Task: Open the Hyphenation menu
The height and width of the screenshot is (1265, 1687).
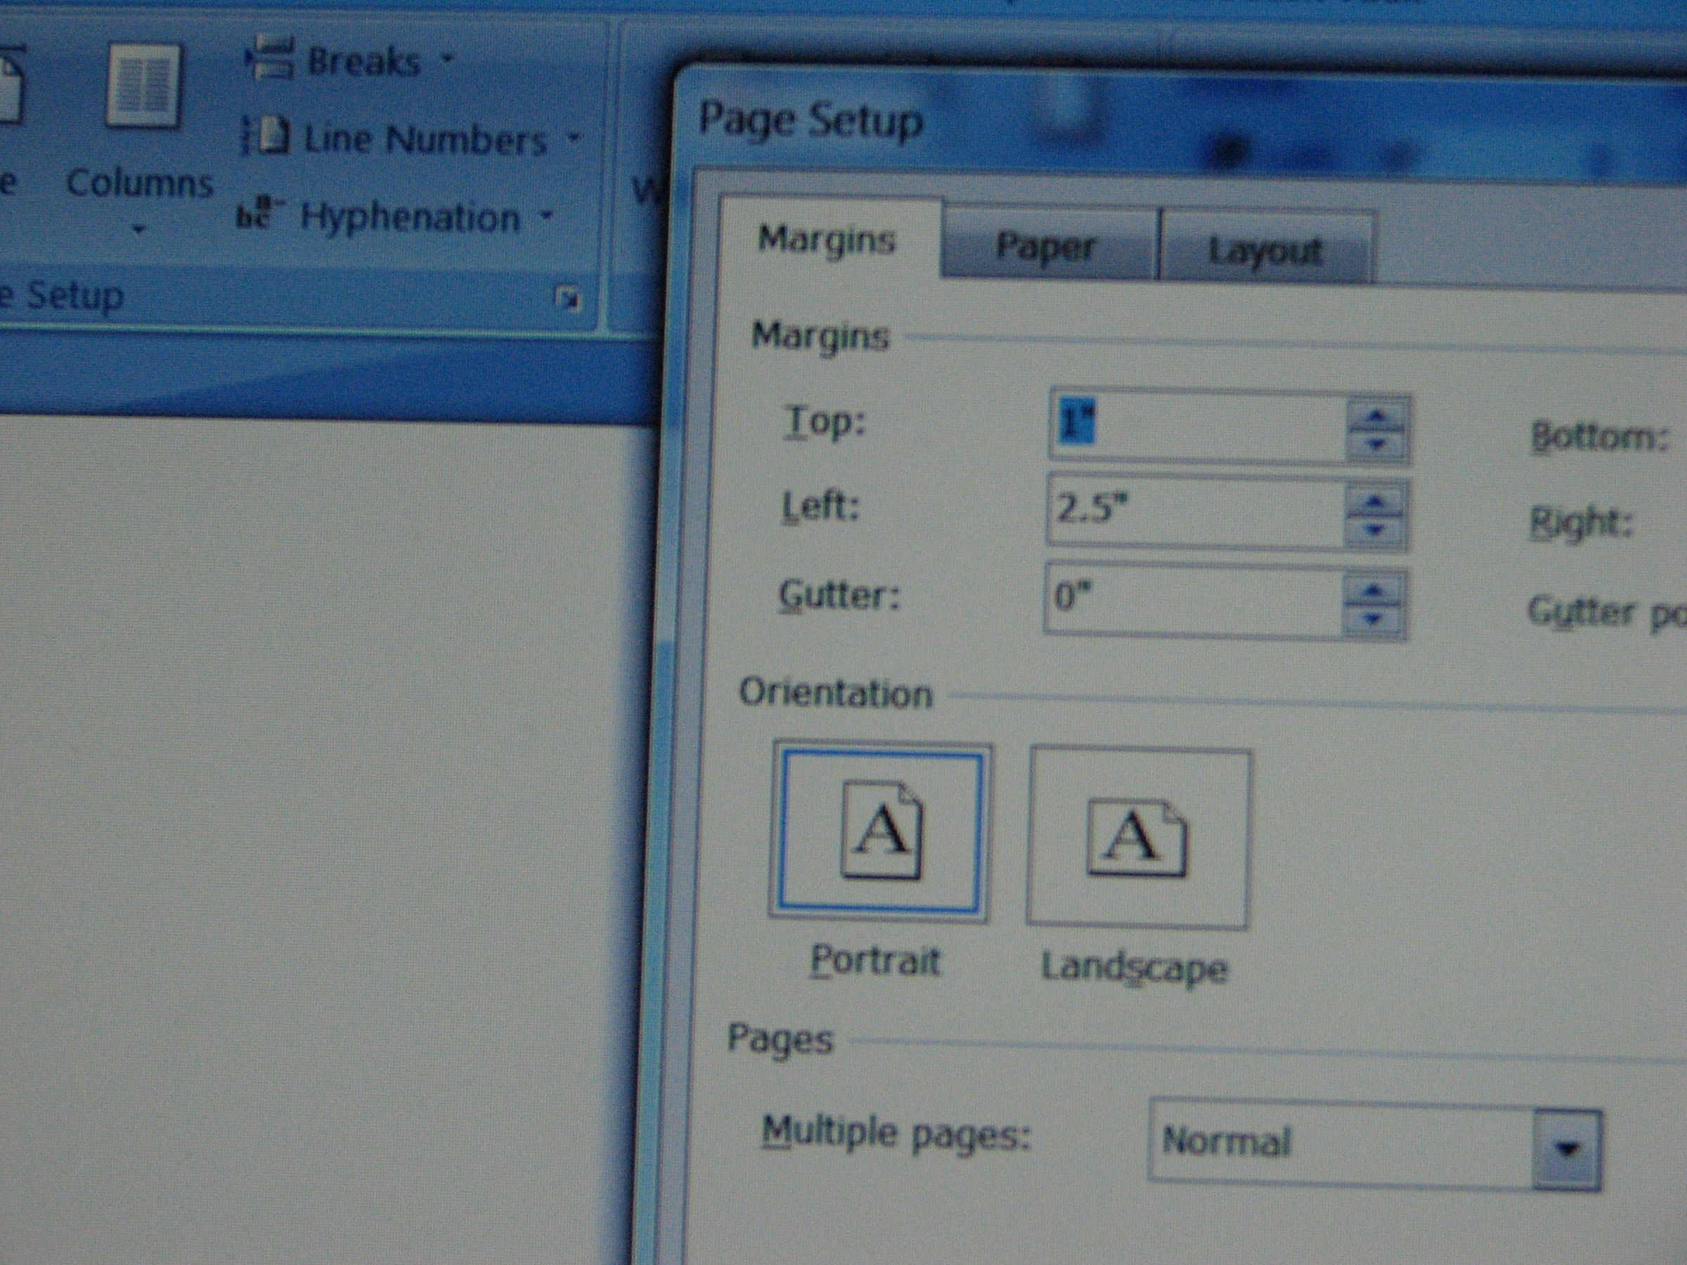Action: 396,217
